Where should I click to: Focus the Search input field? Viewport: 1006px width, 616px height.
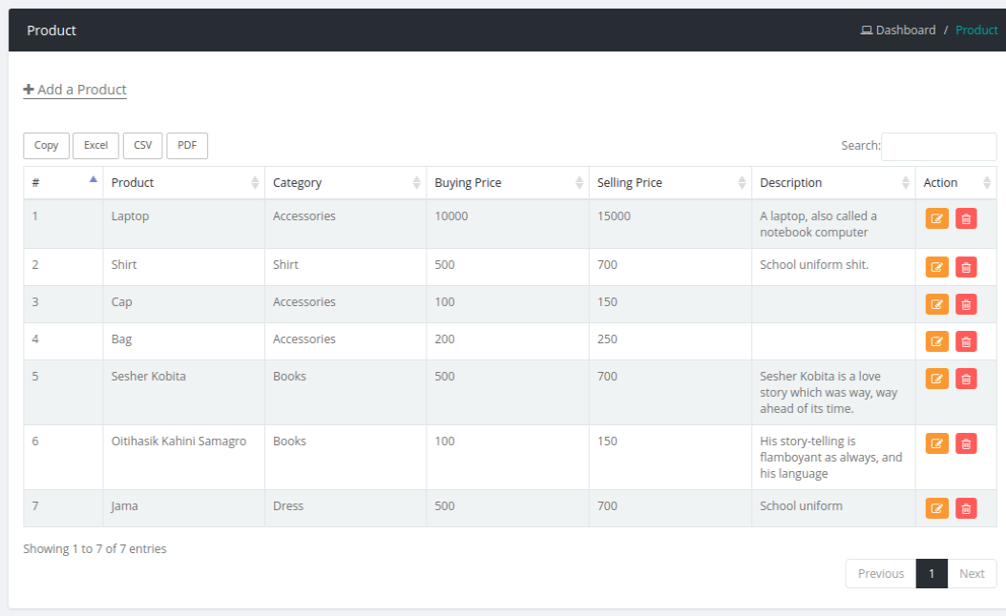(x=938, y=147)
